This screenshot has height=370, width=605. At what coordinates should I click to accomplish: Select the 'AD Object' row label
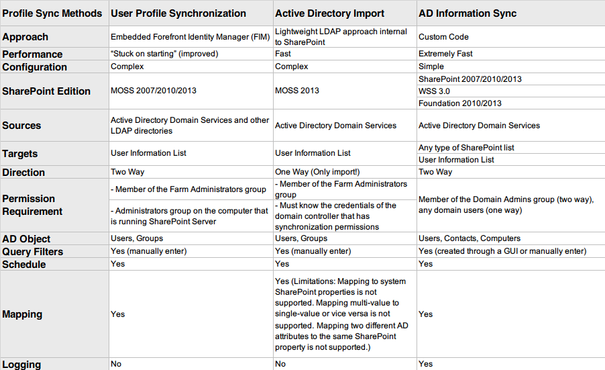[54, 238]
